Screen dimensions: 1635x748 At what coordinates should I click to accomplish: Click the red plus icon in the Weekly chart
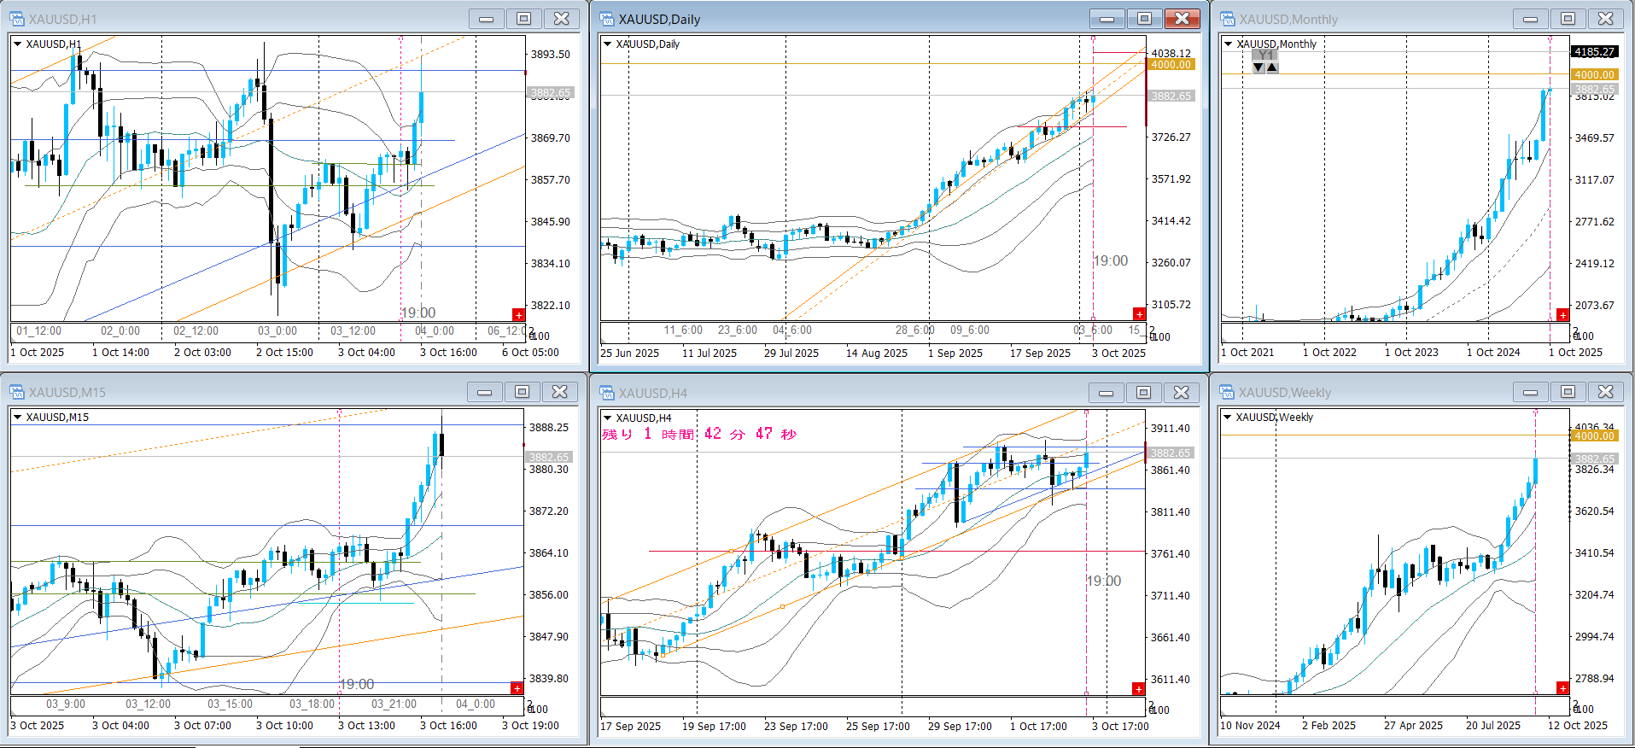tap(1562, 688)
